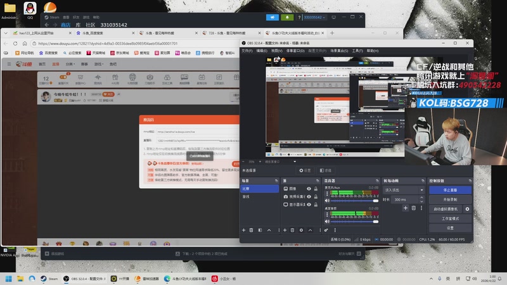Add a scene transition with plus icon
507x285 pixels.
pyautogui.click(x=406, y=208)
